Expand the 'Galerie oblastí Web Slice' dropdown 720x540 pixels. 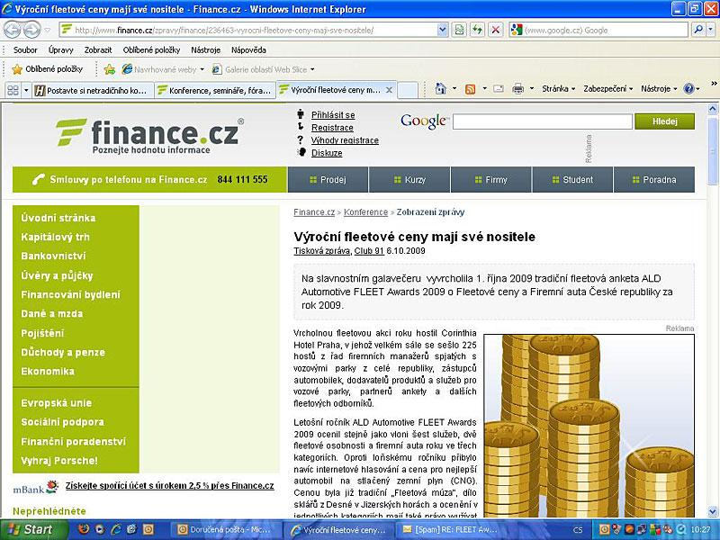click(x=312, y=70)
